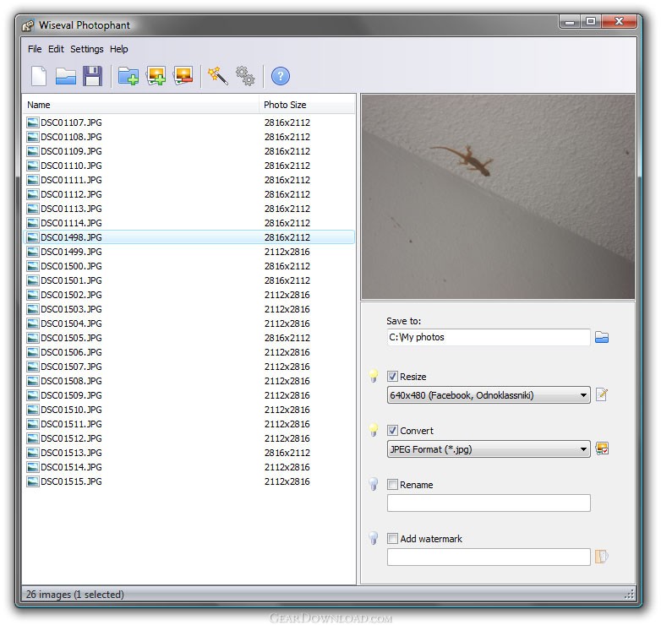Click the highlighted DSC01498.JPG row

click(188, 237)
